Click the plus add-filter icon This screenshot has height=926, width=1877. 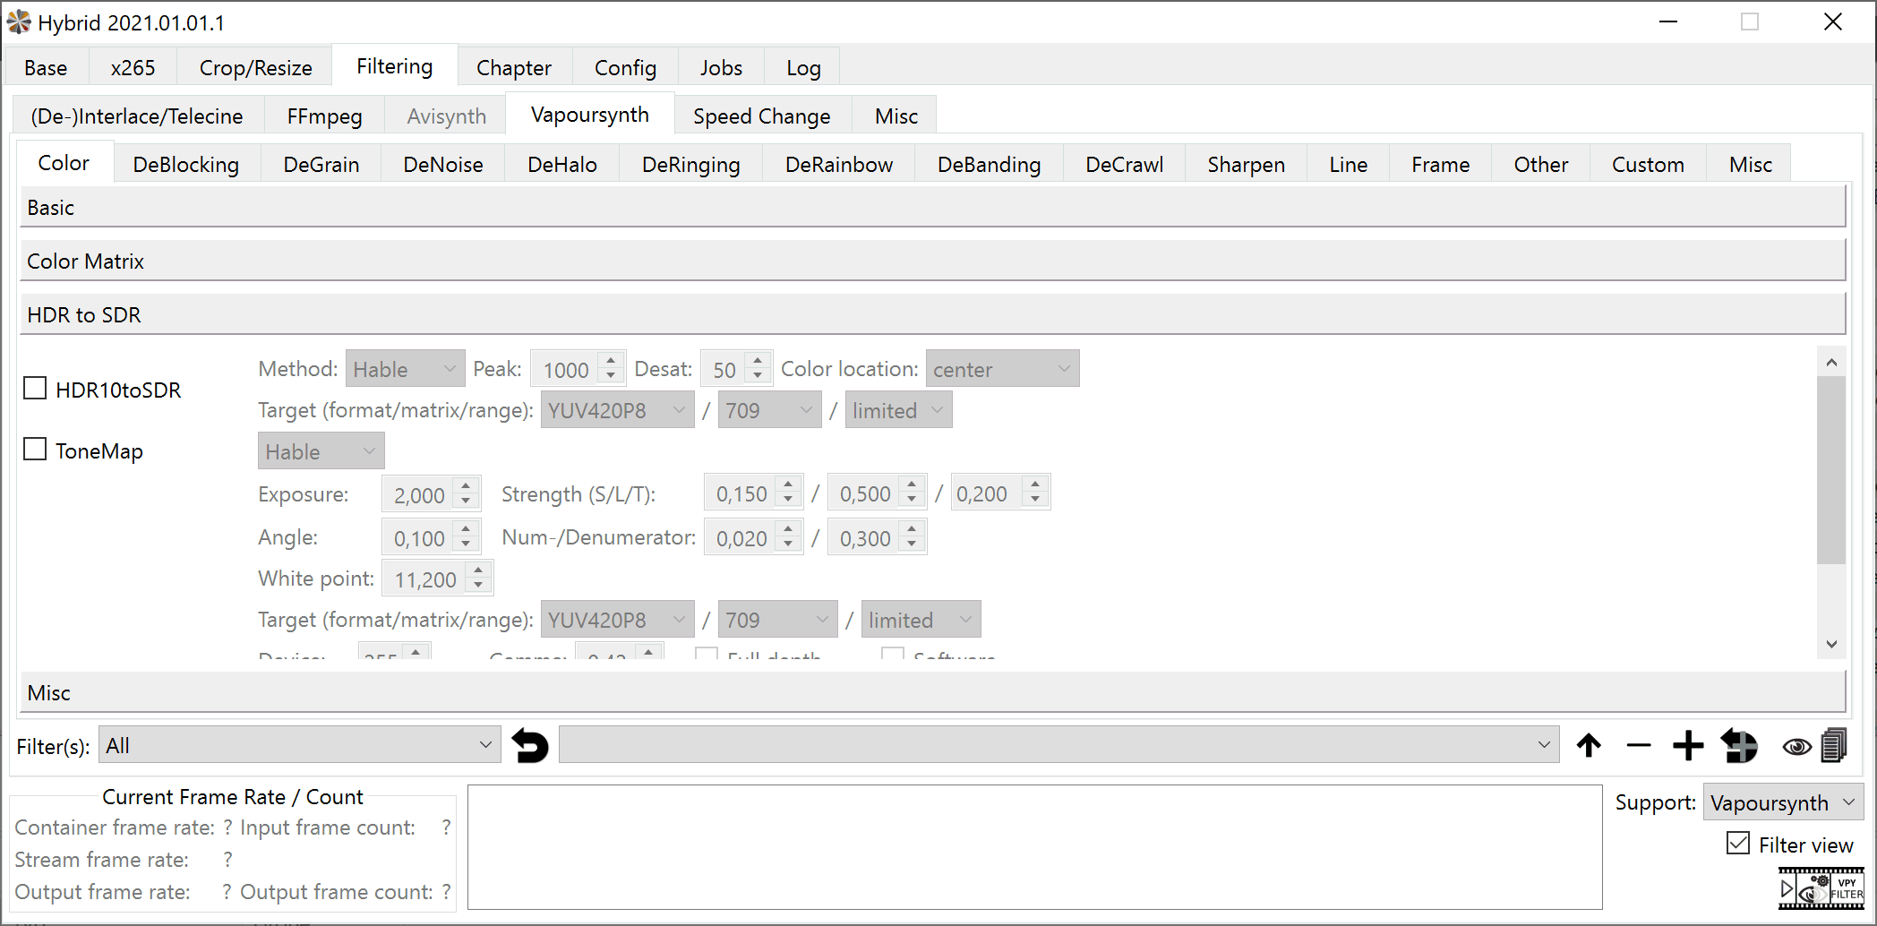1688,745
